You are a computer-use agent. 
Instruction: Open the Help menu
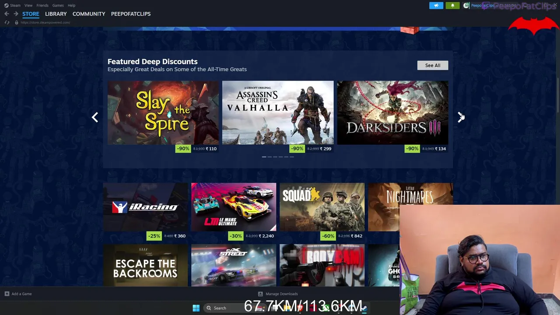(x=71, y=5)
